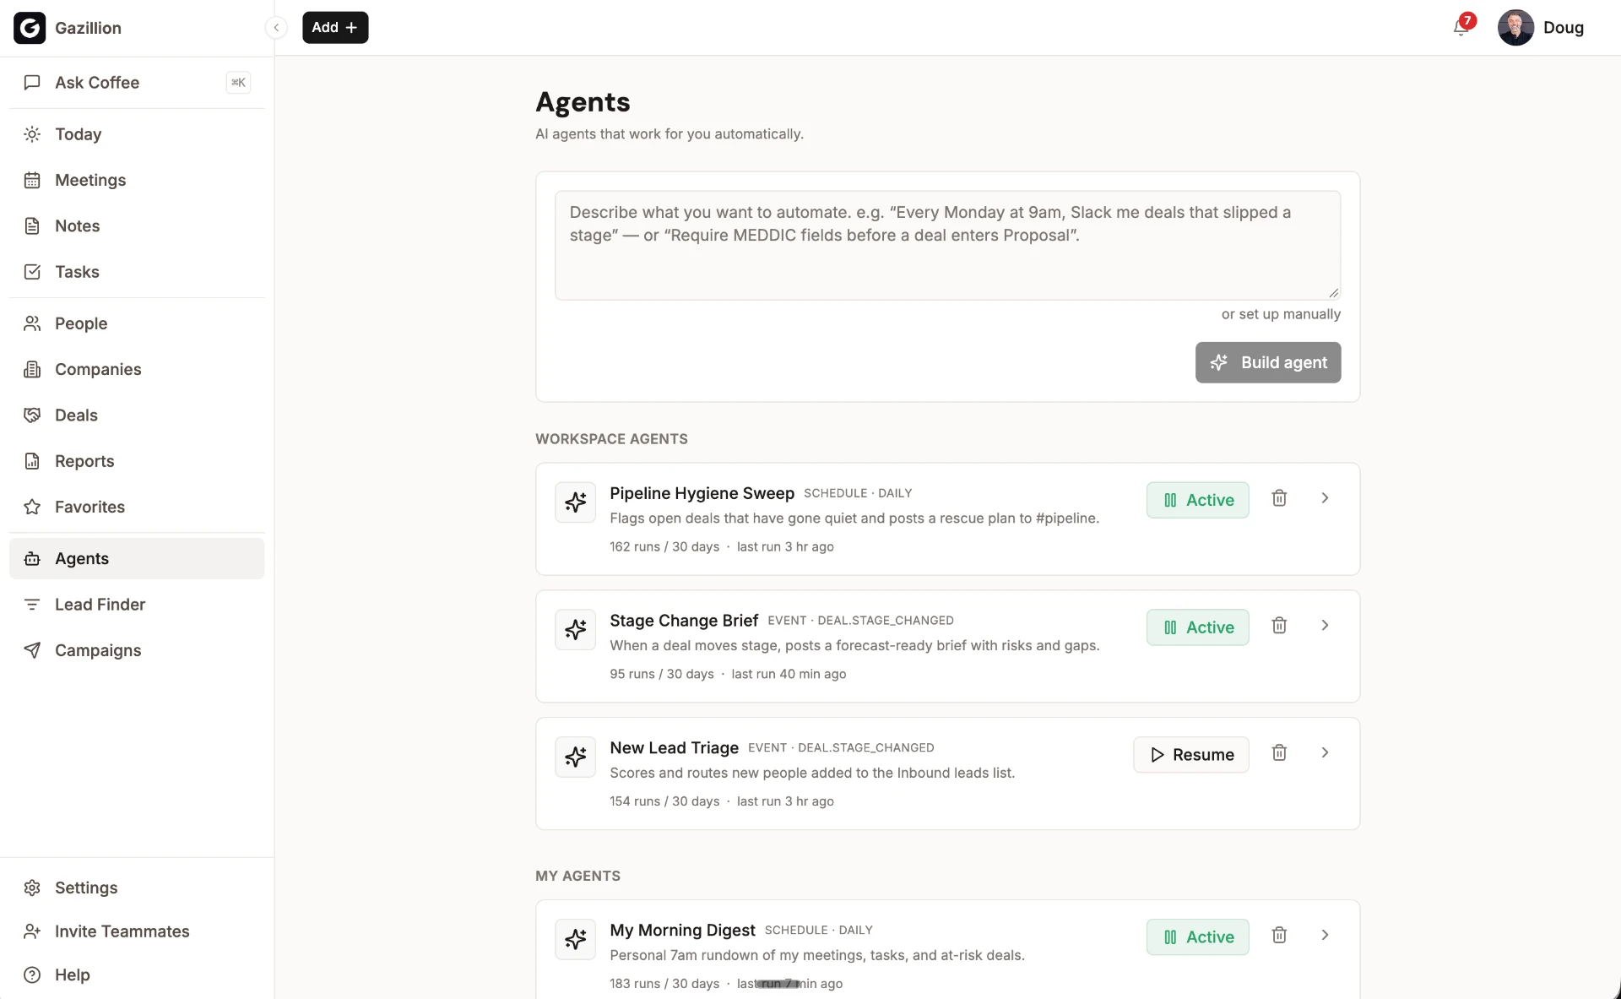Click the sparkle icon of Stage Change Brief

coord(576,630)
